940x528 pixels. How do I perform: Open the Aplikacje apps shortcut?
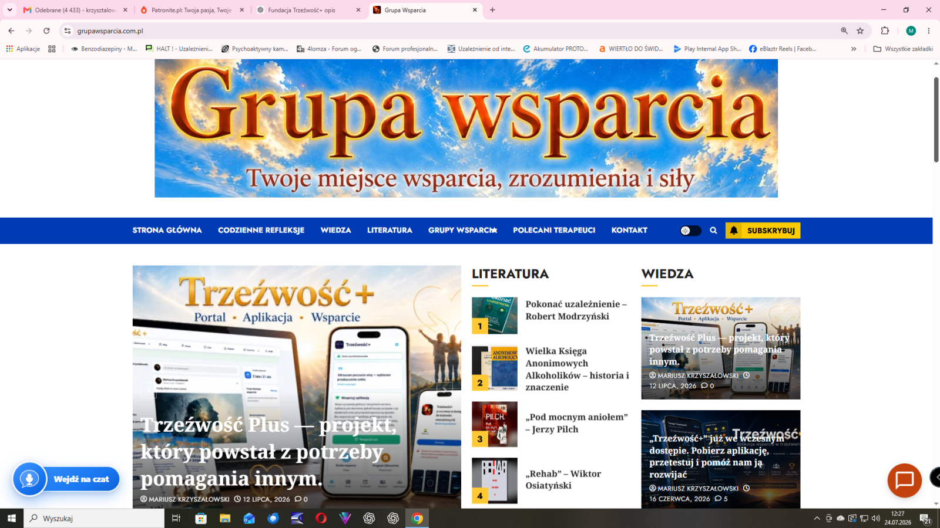tap(23, 49)
